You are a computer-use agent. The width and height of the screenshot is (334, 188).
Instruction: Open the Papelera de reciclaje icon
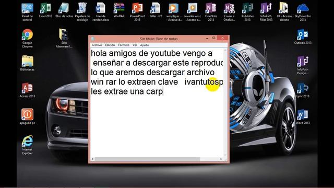[82, 12]
